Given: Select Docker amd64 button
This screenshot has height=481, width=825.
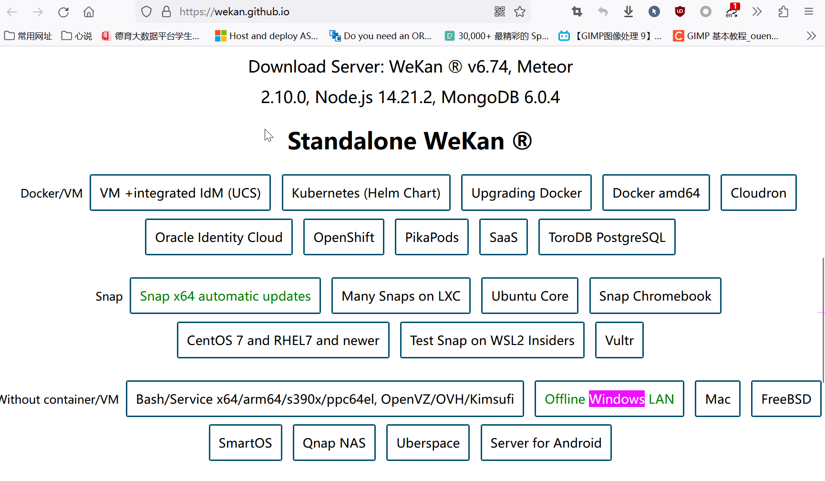Looking at the screenshot, I should click(x=656, y=193).
